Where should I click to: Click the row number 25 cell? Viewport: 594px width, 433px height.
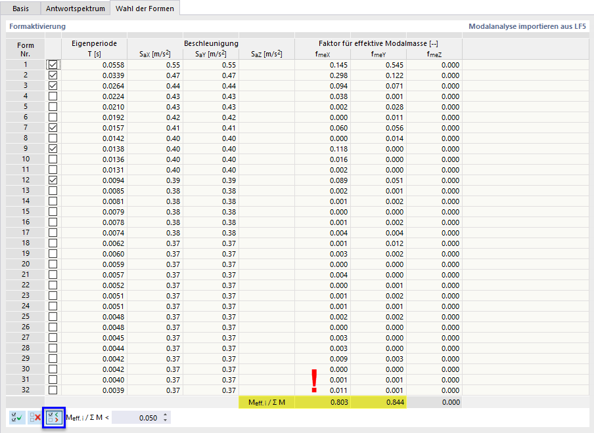(x=26, y=316)
